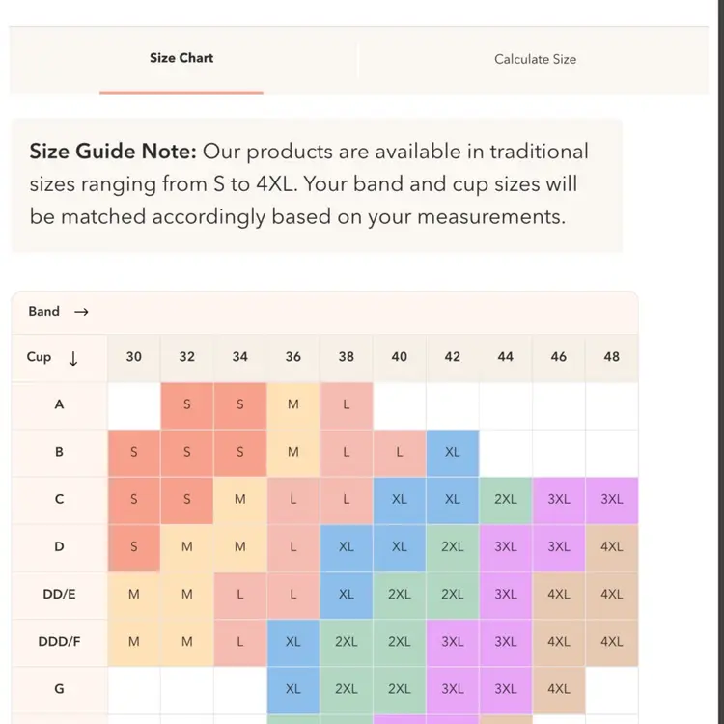Select the green 2XL cell for 44C
The width and height of the screenshot is (724, 724).
point(505,500)
